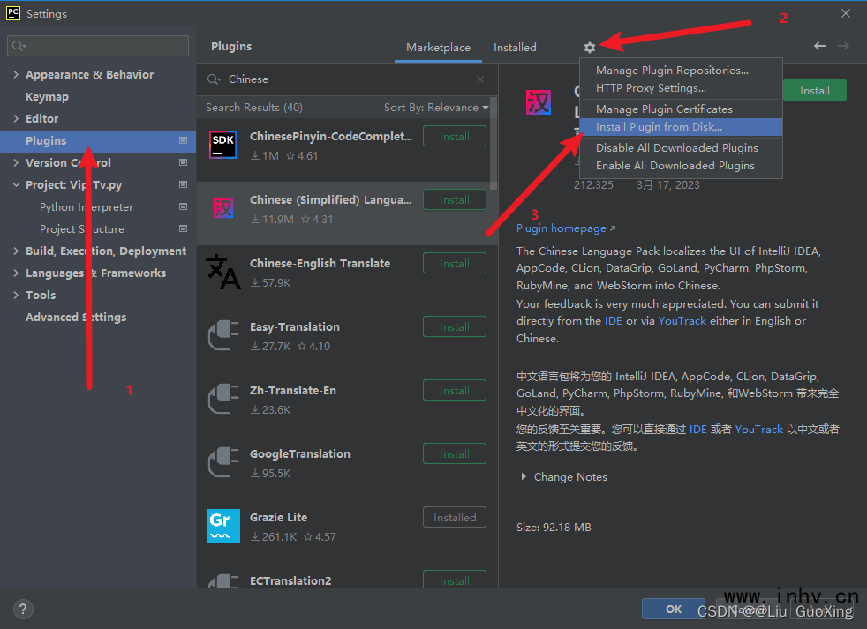Click the forward navigation arrow
The height and width of the screenshot is (629, 867).
[x=843, y=47]
